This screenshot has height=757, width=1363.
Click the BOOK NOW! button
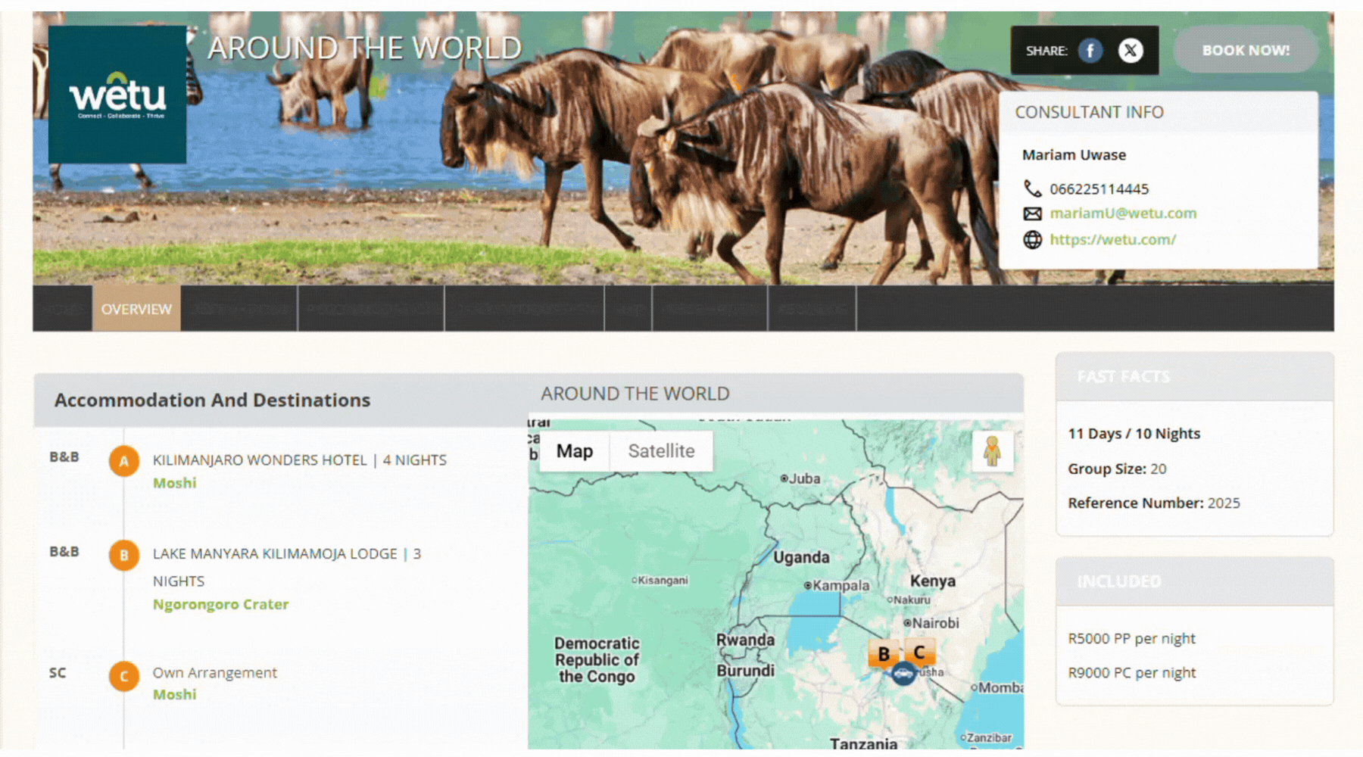pyautogui.click(x=1246, y=50)
